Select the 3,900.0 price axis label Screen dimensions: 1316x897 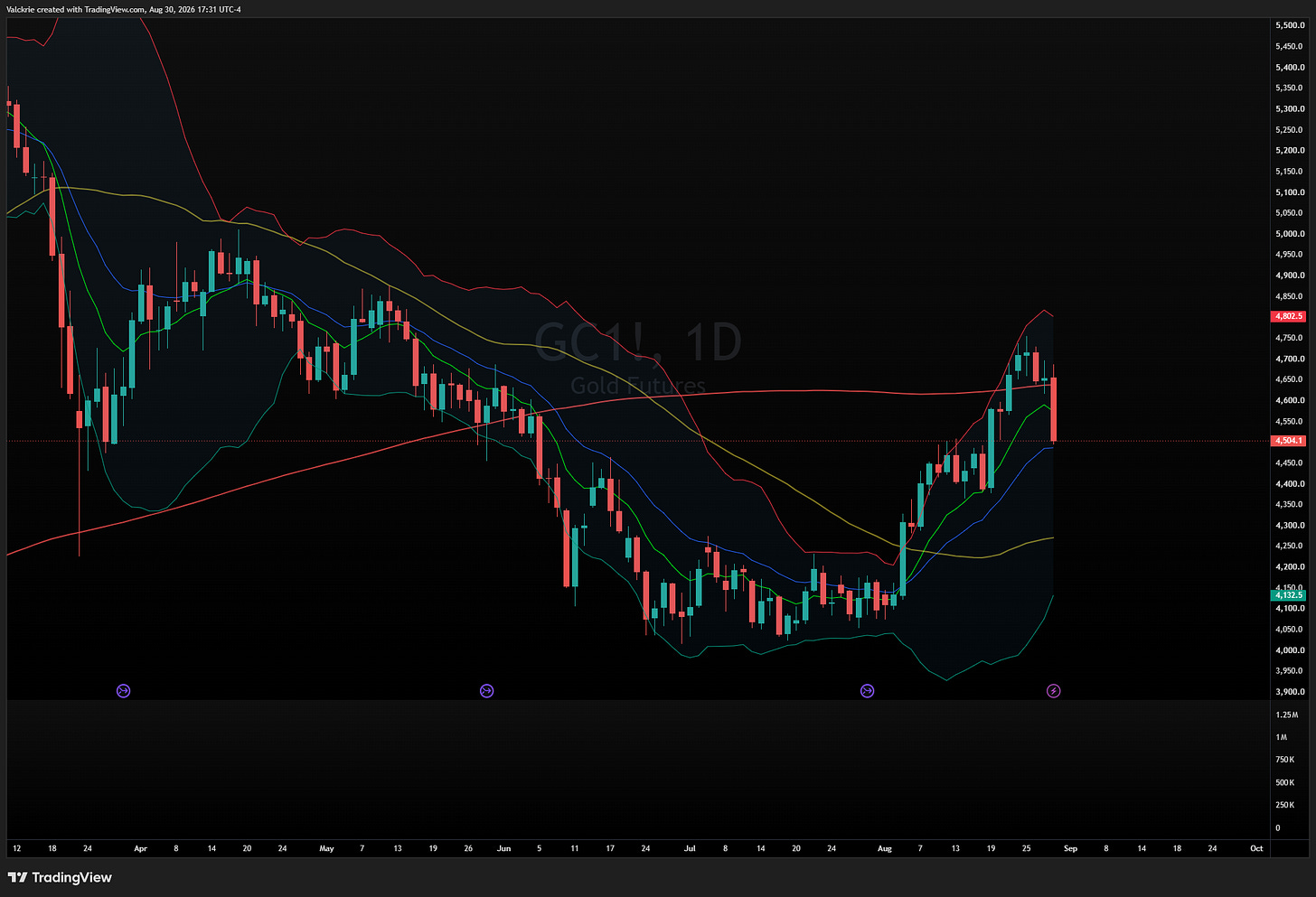pyautogui.click(x=1290, y=692)
